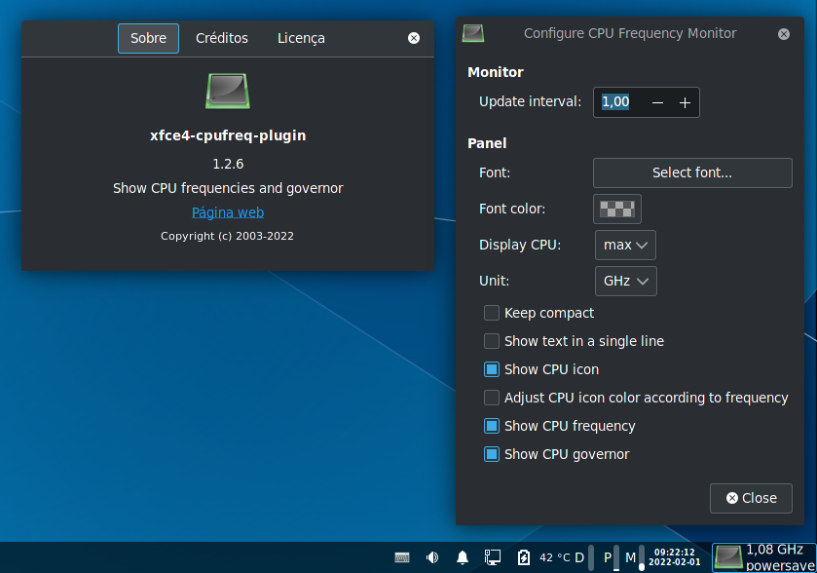Click the Close button in Configure window
Screen dimensions: 817x573
click(751, 498)
